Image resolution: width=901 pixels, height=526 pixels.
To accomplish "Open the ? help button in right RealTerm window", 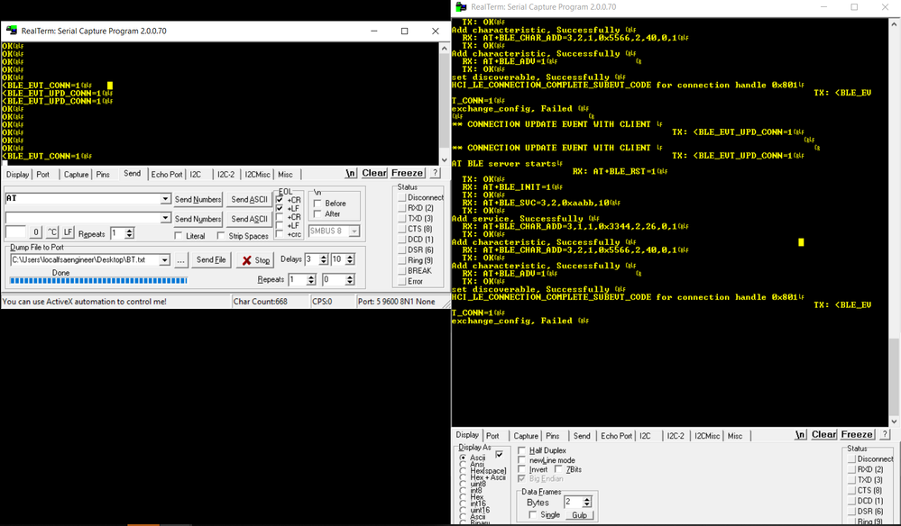I will click(885, 434).
